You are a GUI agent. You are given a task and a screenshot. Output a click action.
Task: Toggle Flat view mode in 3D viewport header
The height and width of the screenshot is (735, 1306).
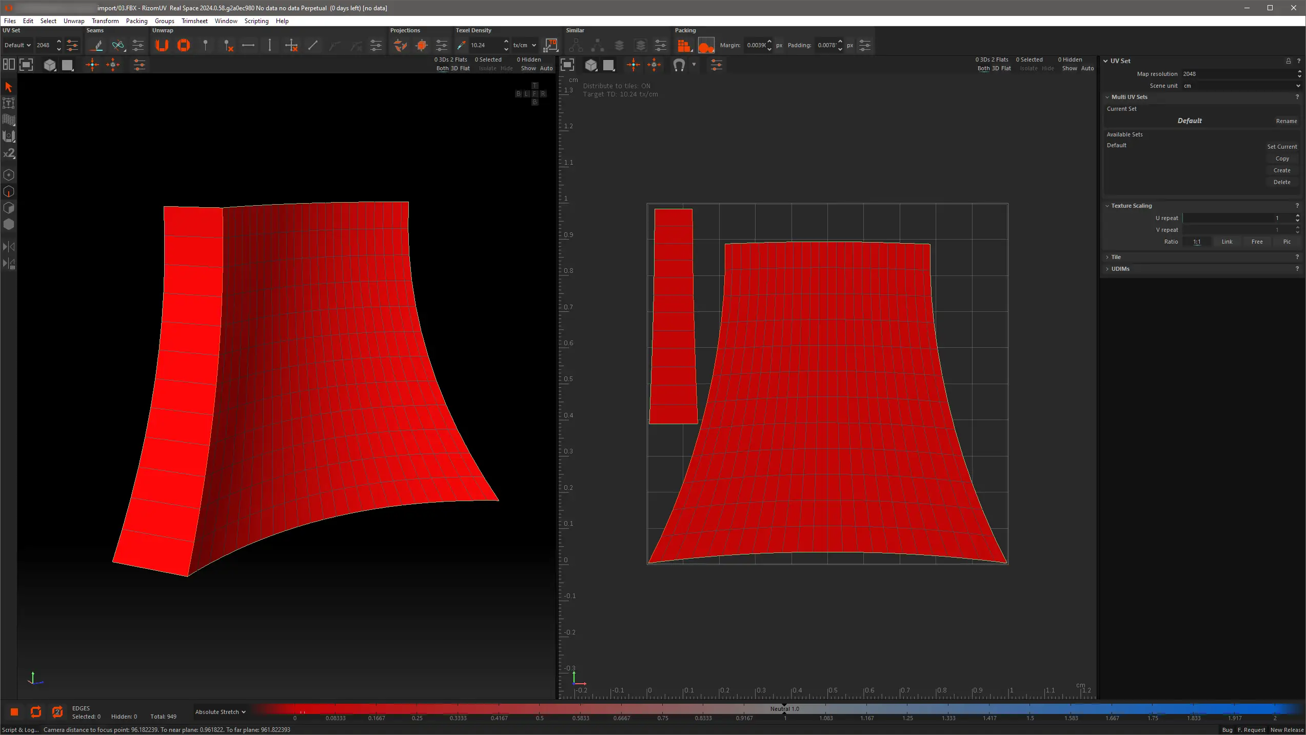[x=465, y=68]
